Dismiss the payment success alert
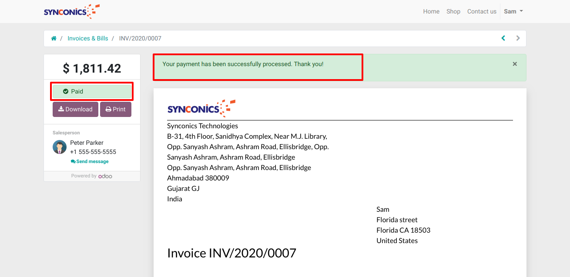This screenshot has height=277, width=570. click(515, 64)
